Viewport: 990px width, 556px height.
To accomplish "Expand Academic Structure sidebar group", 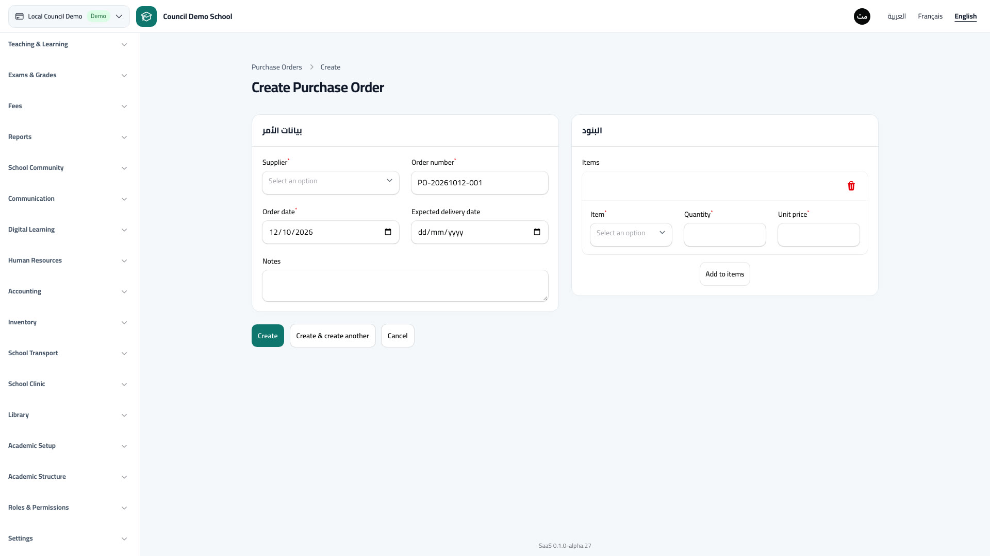I will pos(67,477).
